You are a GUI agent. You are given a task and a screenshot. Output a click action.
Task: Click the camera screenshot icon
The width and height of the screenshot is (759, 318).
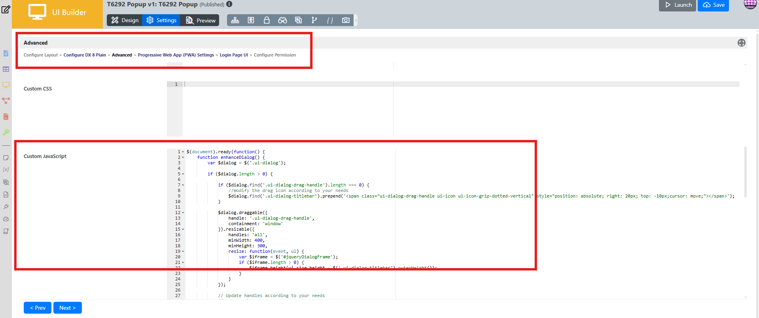pyautogui.click(x=346, y=20)
